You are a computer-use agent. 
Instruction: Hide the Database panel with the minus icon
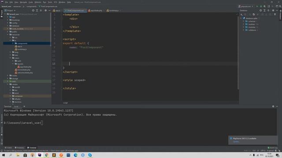point(277,11)
